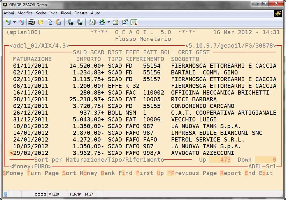Image resolution: width=286 pixels, height=200 pixels.
Task: Open the Finestra menu
Action: [81, 13]
